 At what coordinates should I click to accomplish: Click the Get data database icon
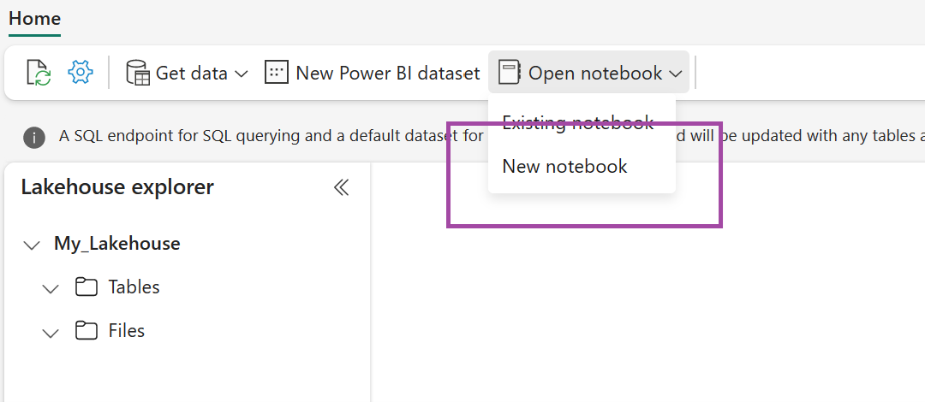(137, 73)
